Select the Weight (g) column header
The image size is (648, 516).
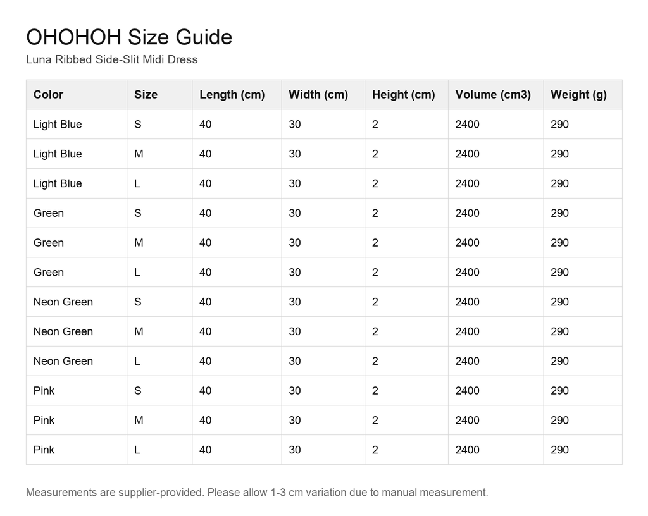[x=583, y=94]
